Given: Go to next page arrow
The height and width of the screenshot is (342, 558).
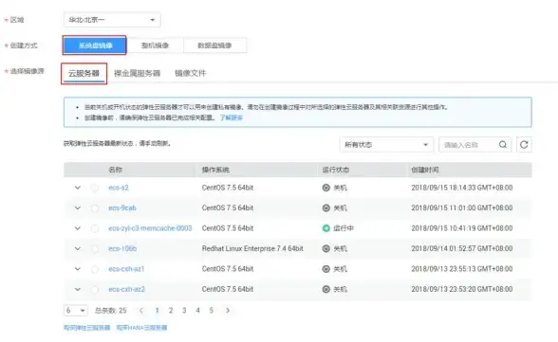Looking at the screenshot, I should (x=228, y=311).
